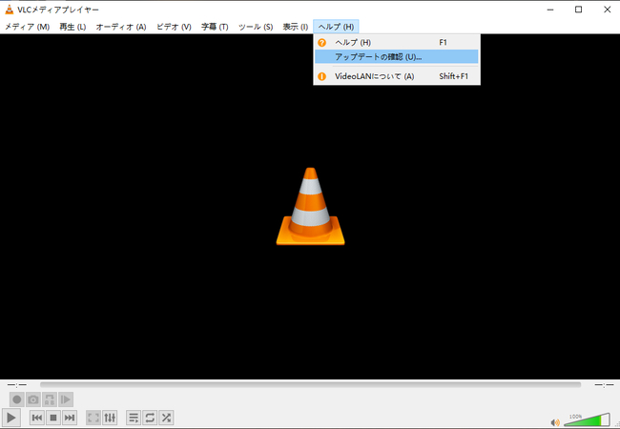620x429 pixels.
Task: Open the 字幕 (T) menu
Action: click(x=215, y=27)
